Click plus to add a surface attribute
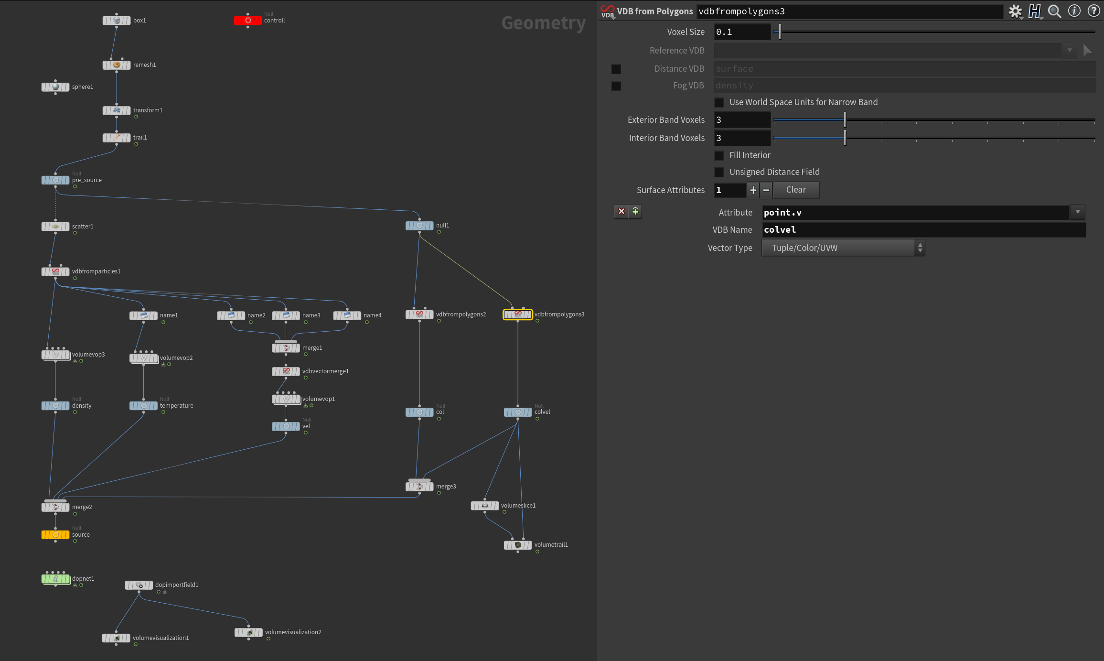 pos(753,190)
